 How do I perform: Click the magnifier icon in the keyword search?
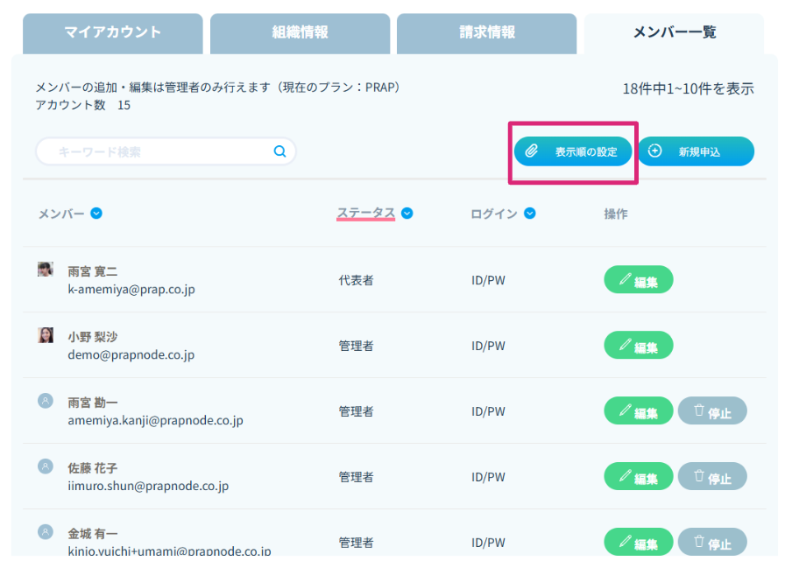point(279,151)
